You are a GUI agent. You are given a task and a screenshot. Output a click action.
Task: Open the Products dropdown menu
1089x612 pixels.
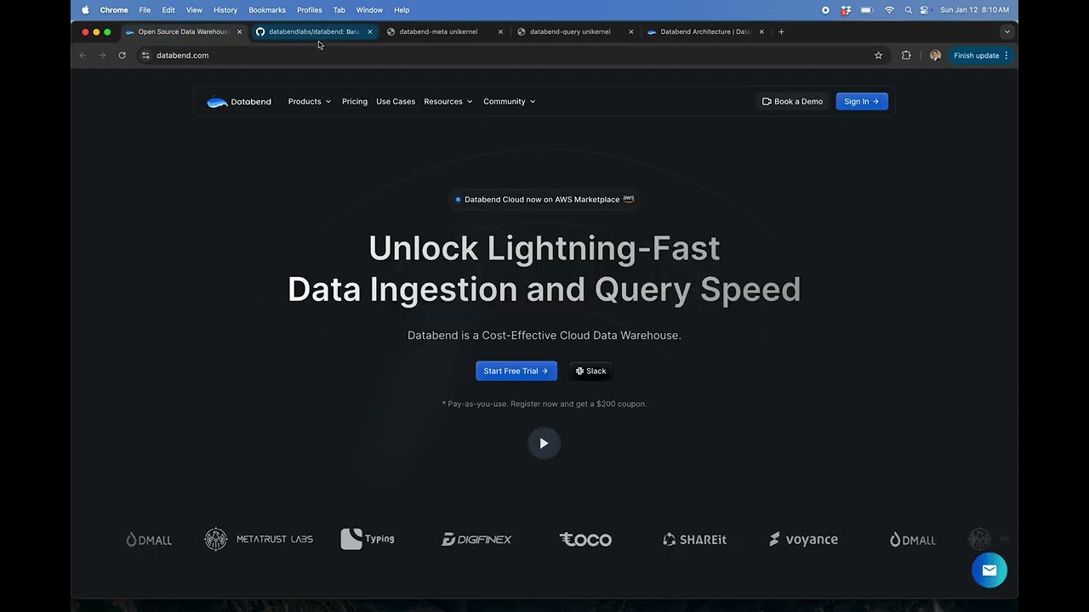tap(310, 102)
